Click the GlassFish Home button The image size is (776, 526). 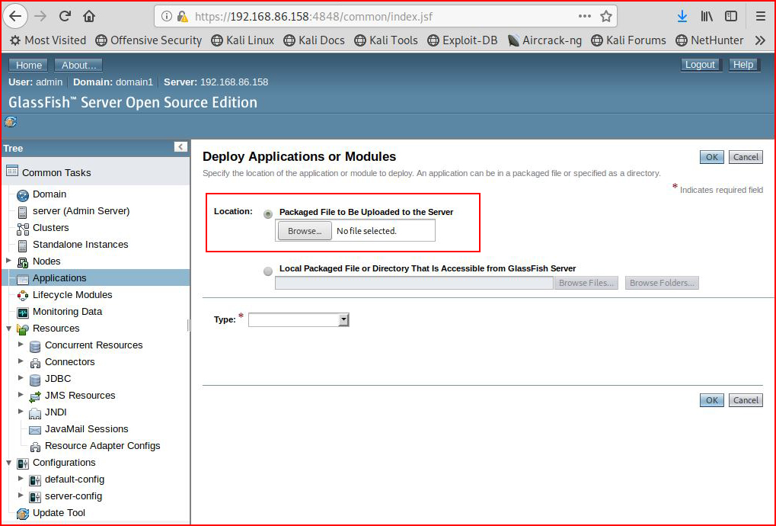point(28,65)
